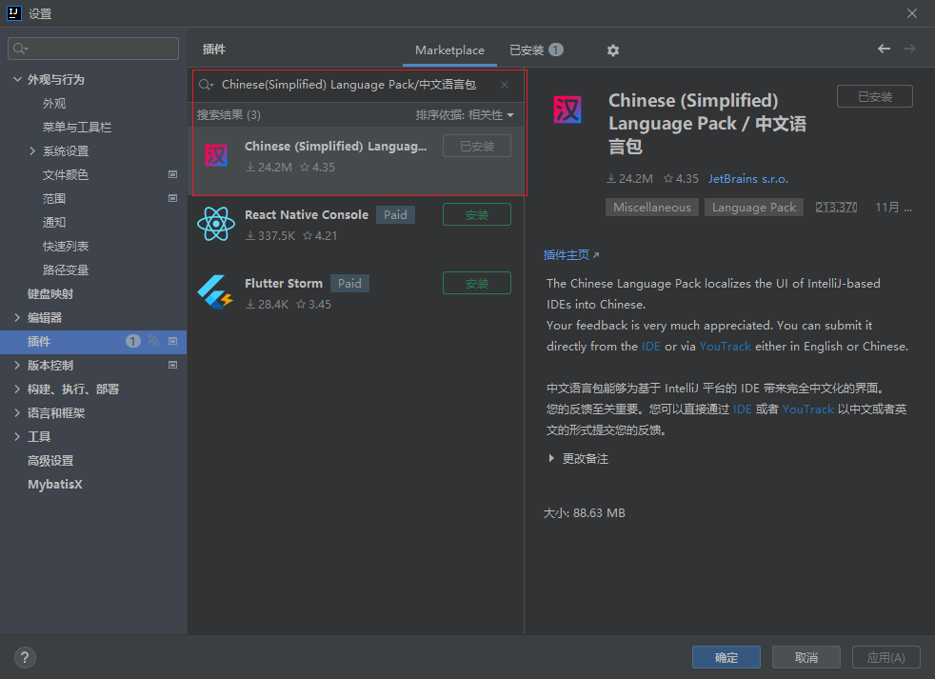Viewport: 935px width, 679px height.
Task: Expand the 版本控制 settings node
Action: [17, 365]
